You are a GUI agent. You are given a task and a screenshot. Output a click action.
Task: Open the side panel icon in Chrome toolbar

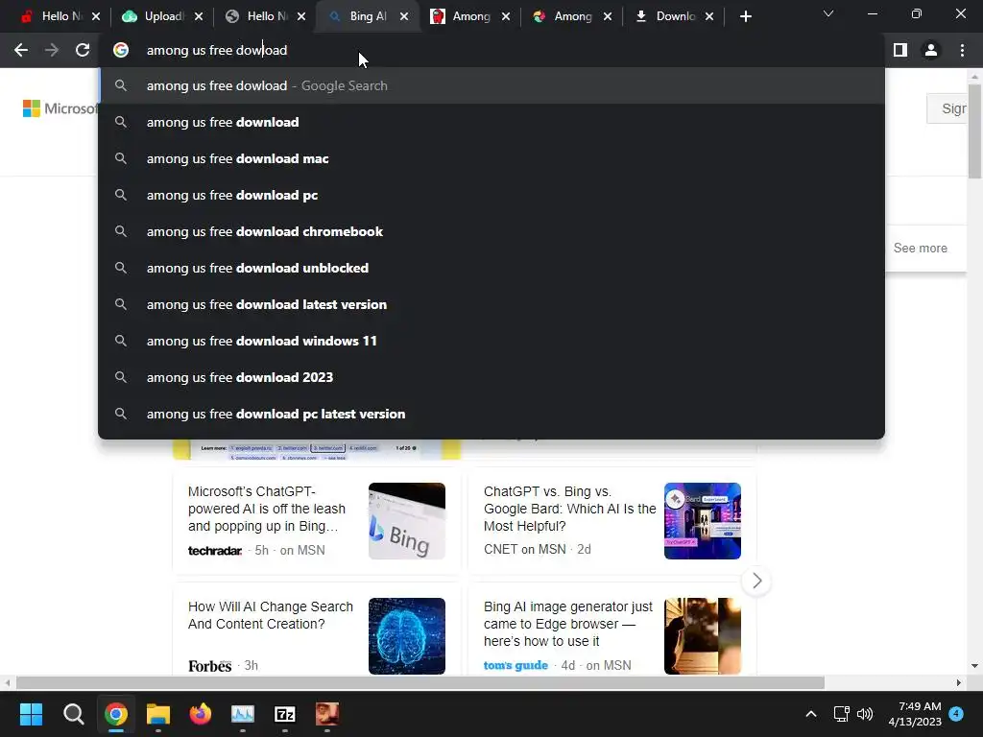[x=900, y=50]
